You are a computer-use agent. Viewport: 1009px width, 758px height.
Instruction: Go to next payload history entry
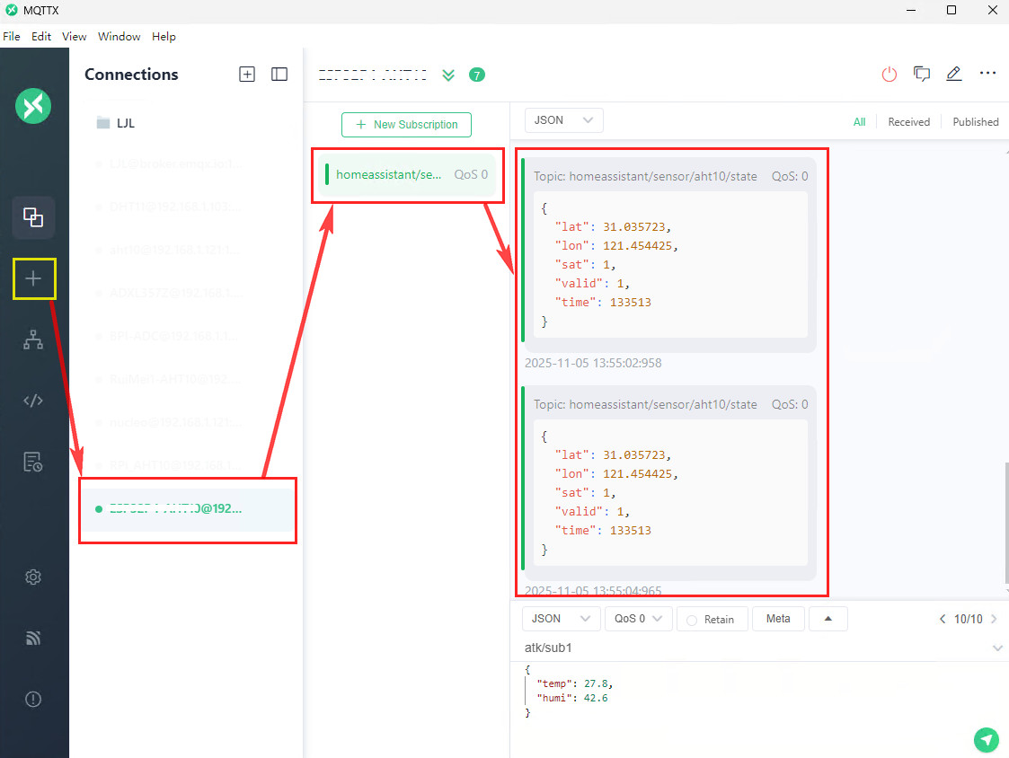[x=995, y=619]
